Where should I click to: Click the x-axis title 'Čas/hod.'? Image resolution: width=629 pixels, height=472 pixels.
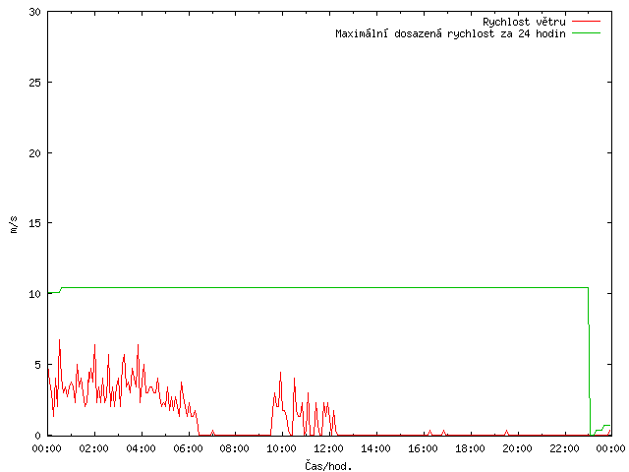pos(328,466)
